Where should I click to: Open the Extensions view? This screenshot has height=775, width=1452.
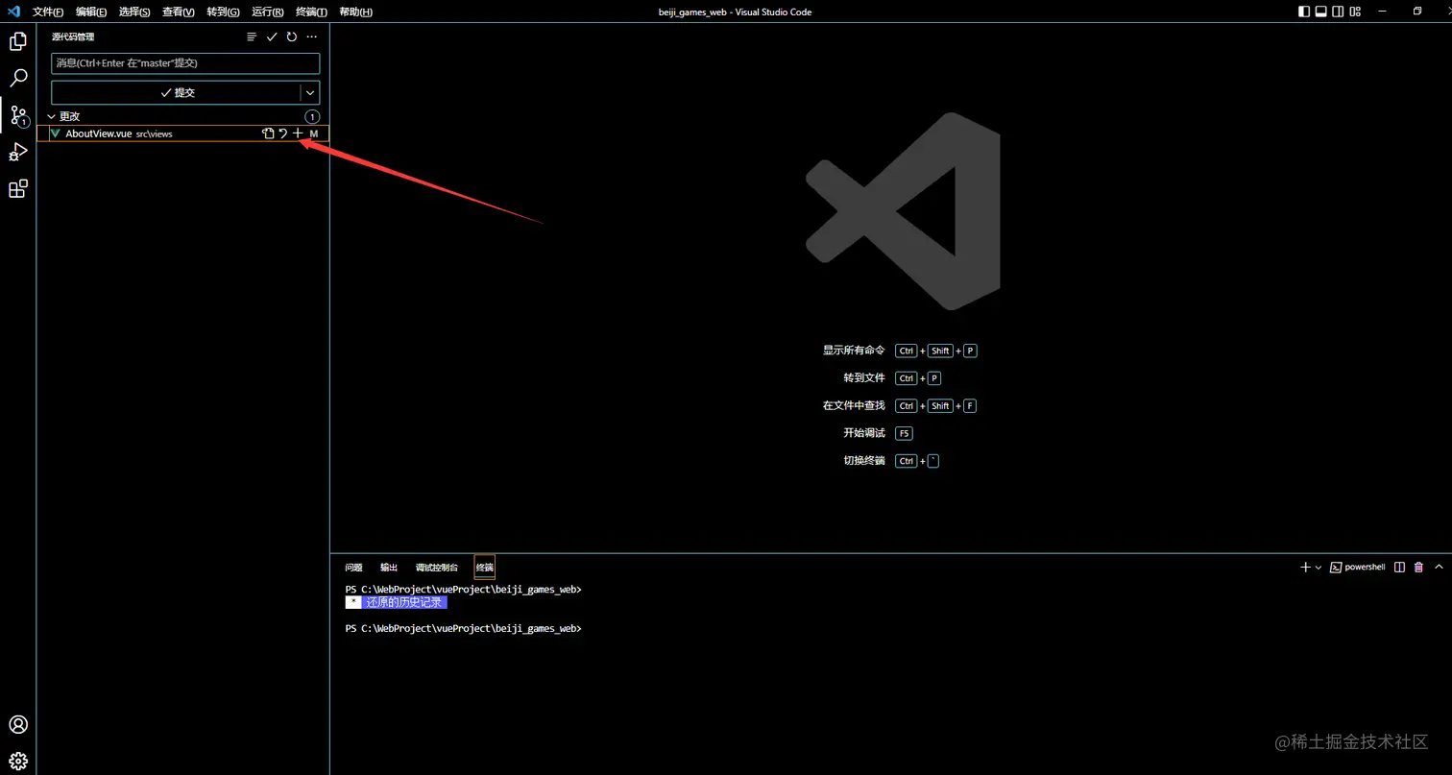(x=18, y=188)
